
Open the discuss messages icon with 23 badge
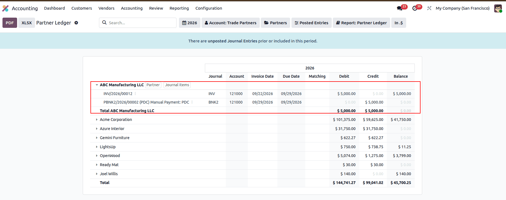click(400, 8)
